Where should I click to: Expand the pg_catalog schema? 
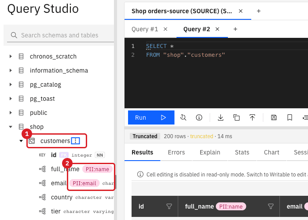coord(11,84)
